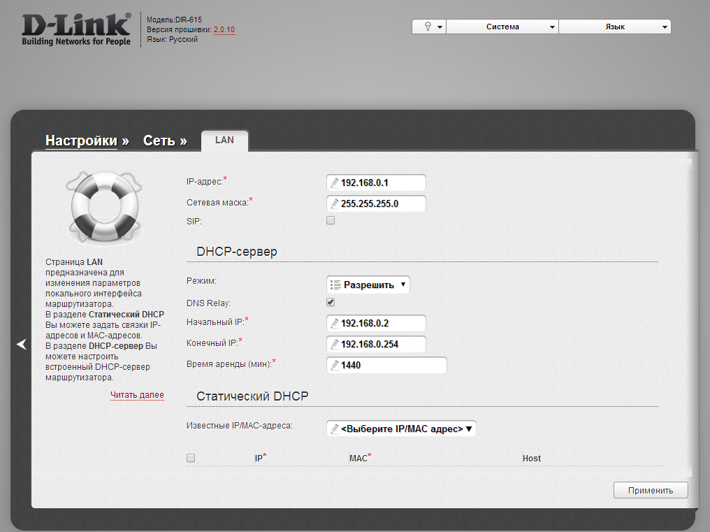710x532 pixels.
Task: Expand the Выберите IP/MAC адрес dropdown
Action: [x=401, y=429]
